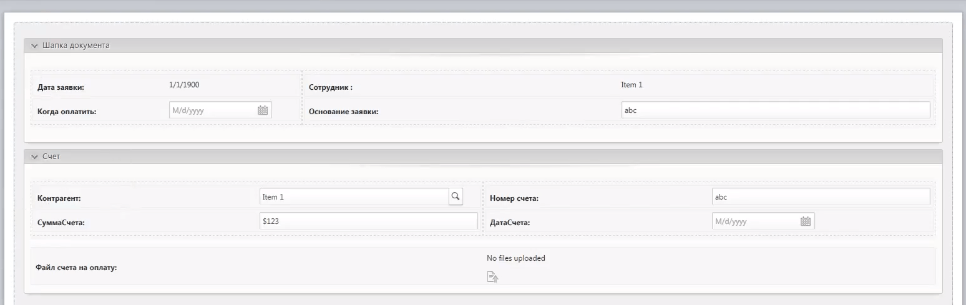The width and height of the screenshot is (966, 305).
Task: Click the Номер счета label
Action: pos(514,198)
